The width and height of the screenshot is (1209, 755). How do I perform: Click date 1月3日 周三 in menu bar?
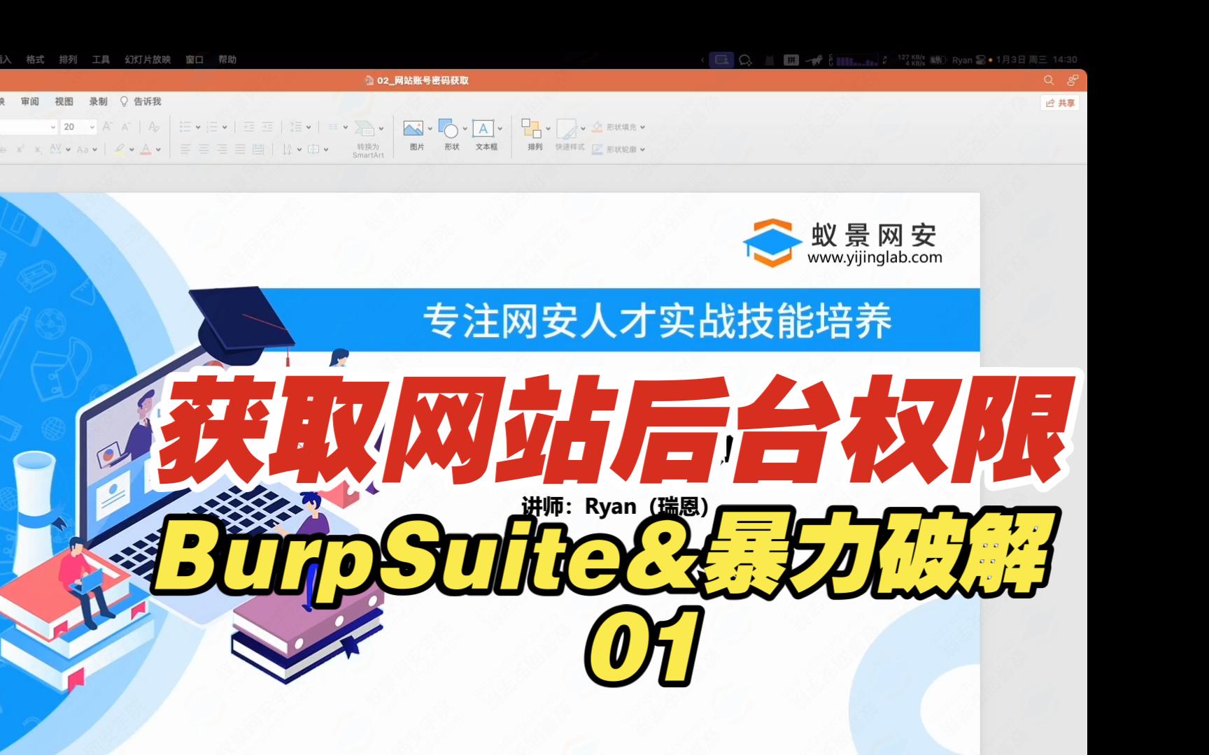click(x=1021, y=60)
